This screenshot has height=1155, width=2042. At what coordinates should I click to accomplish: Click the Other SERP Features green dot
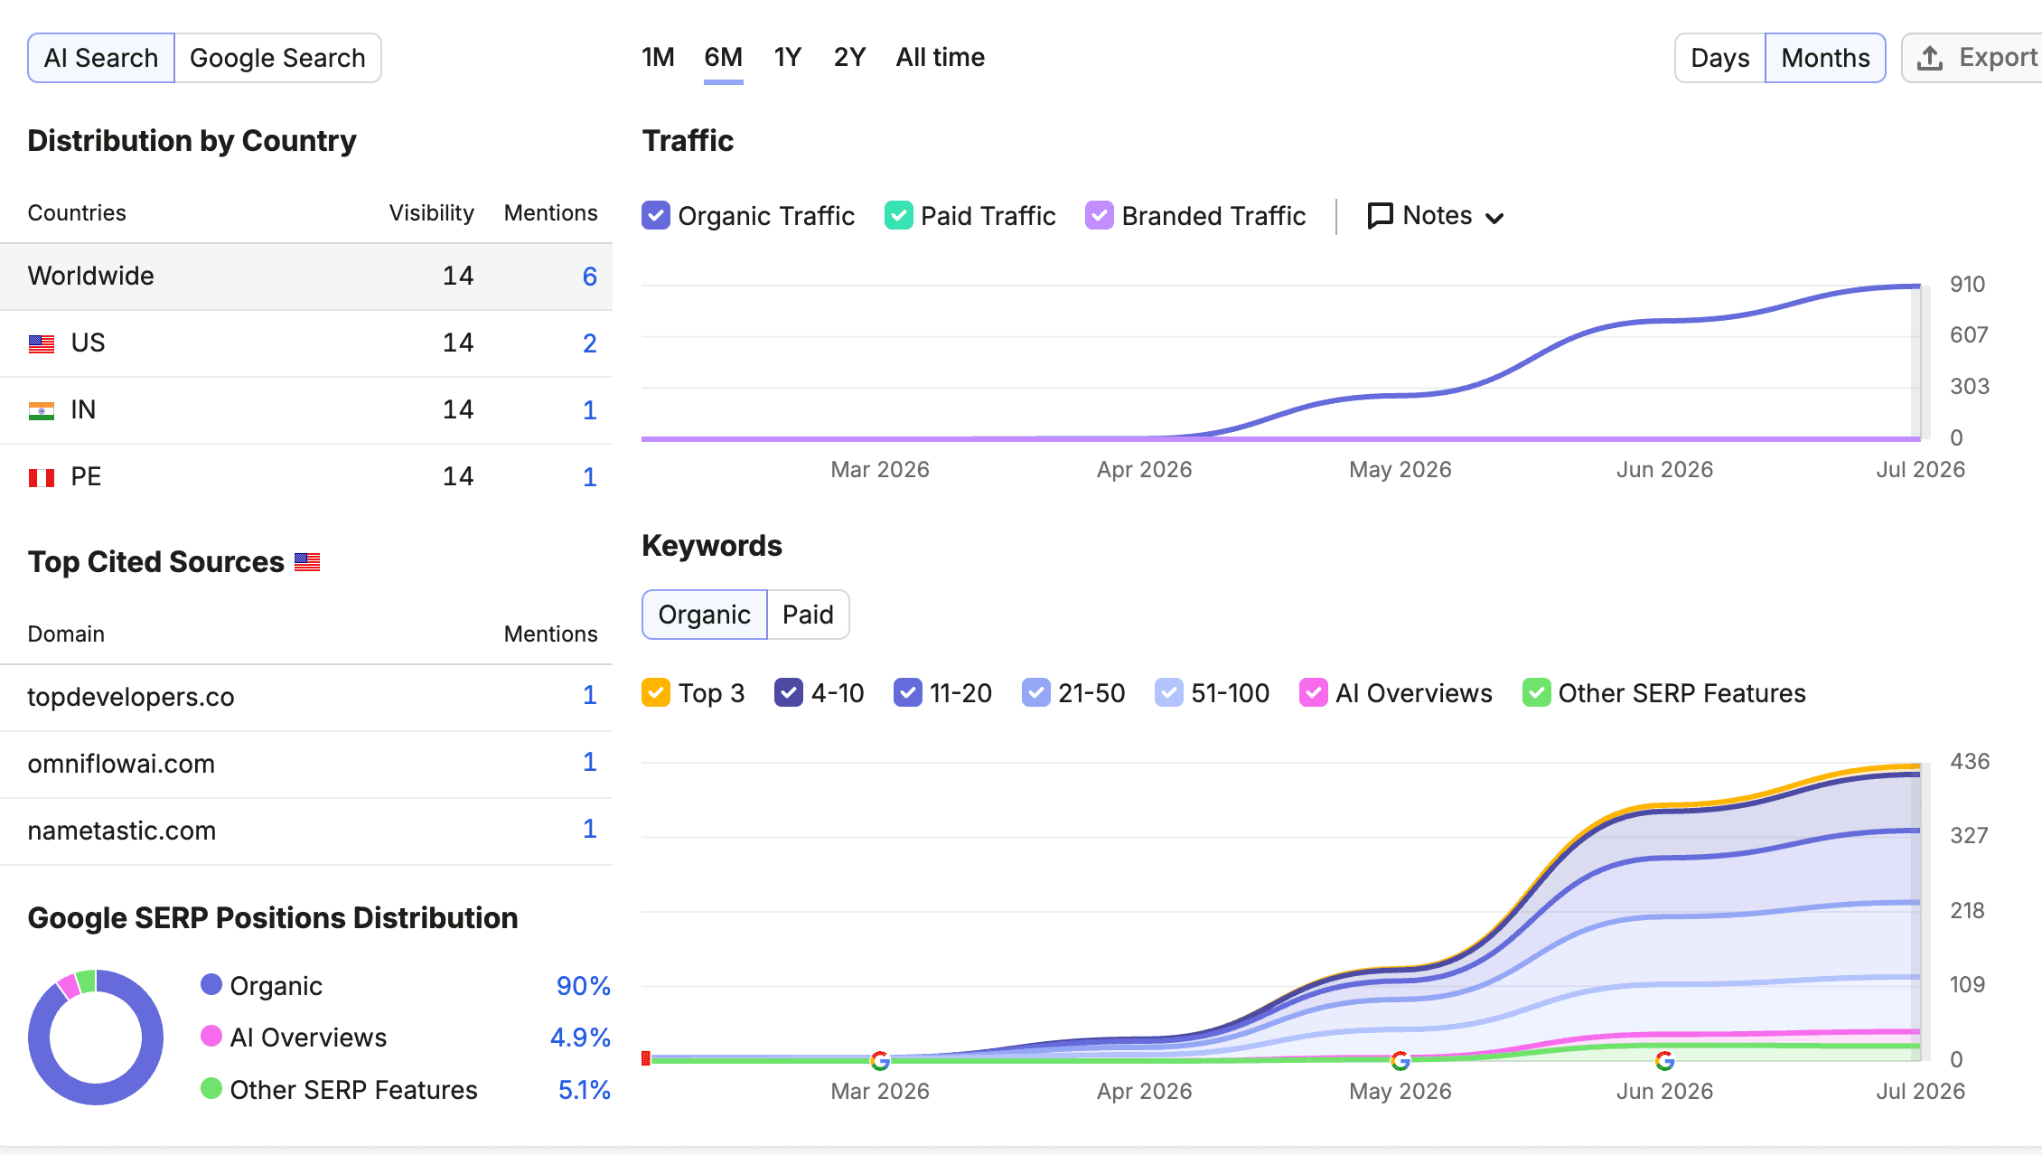211,1088
